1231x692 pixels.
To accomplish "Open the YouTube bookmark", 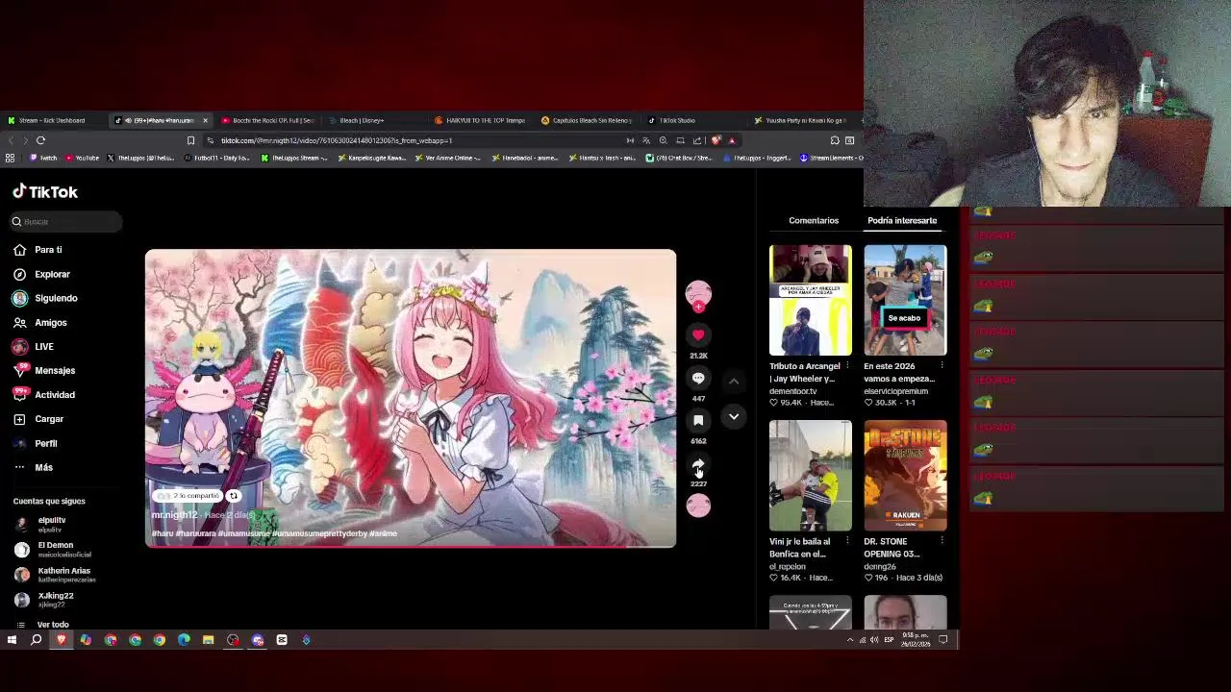I will [x=83, y=158].
